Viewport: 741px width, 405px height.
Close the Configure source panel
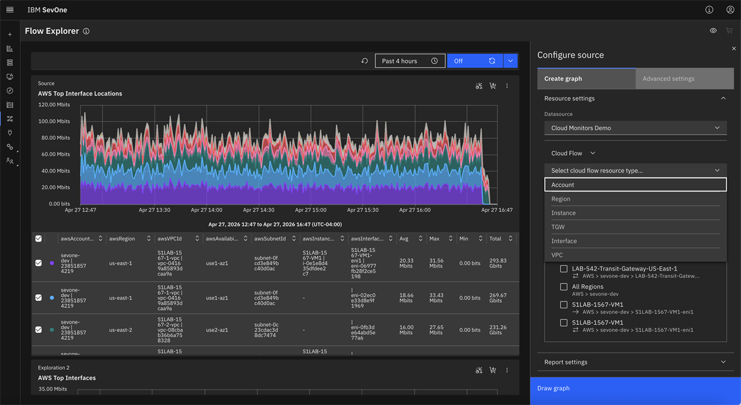[x=734, y=48]
